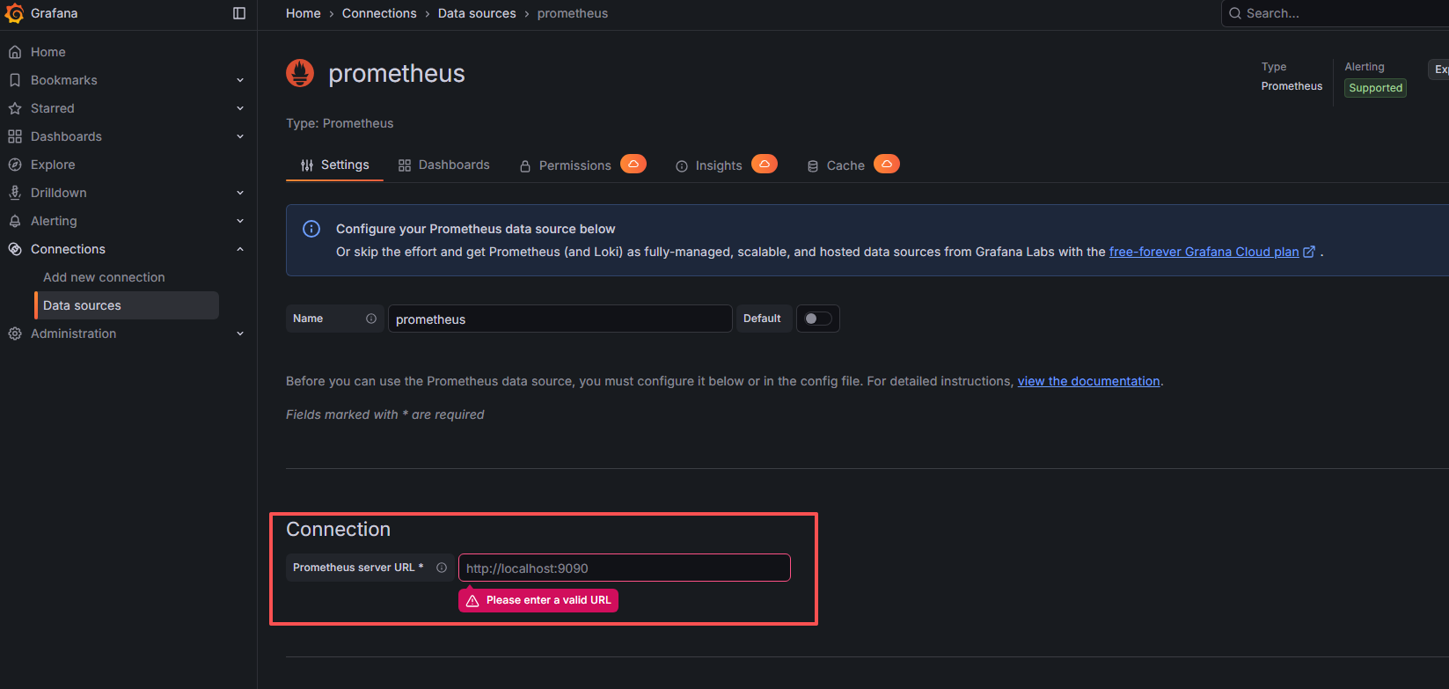Expand the Dashboards sidebar section chevron

(240, 136)
